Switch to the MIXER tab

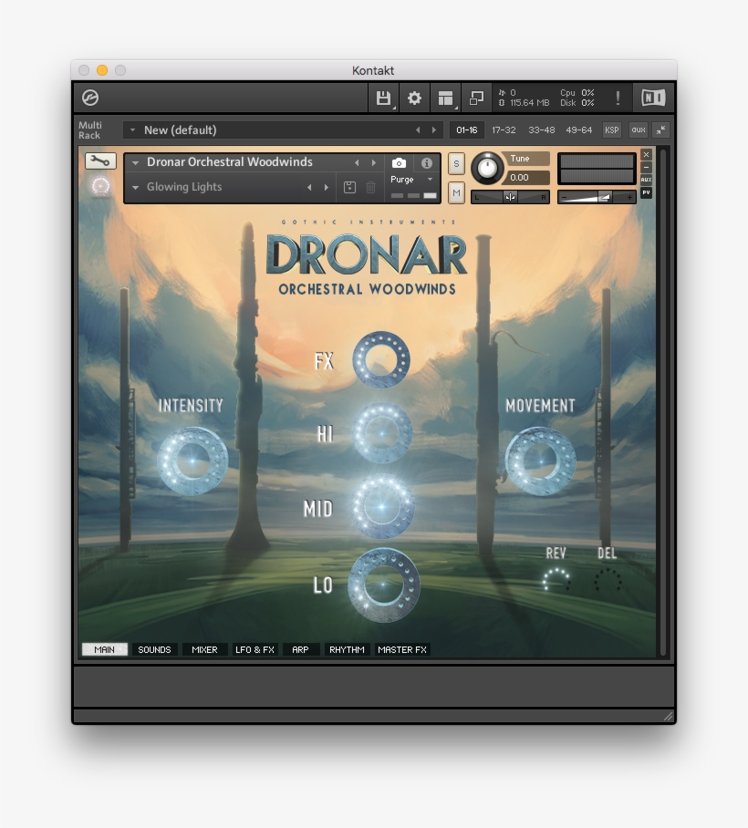pyautogui.click(x=204, y=649)
